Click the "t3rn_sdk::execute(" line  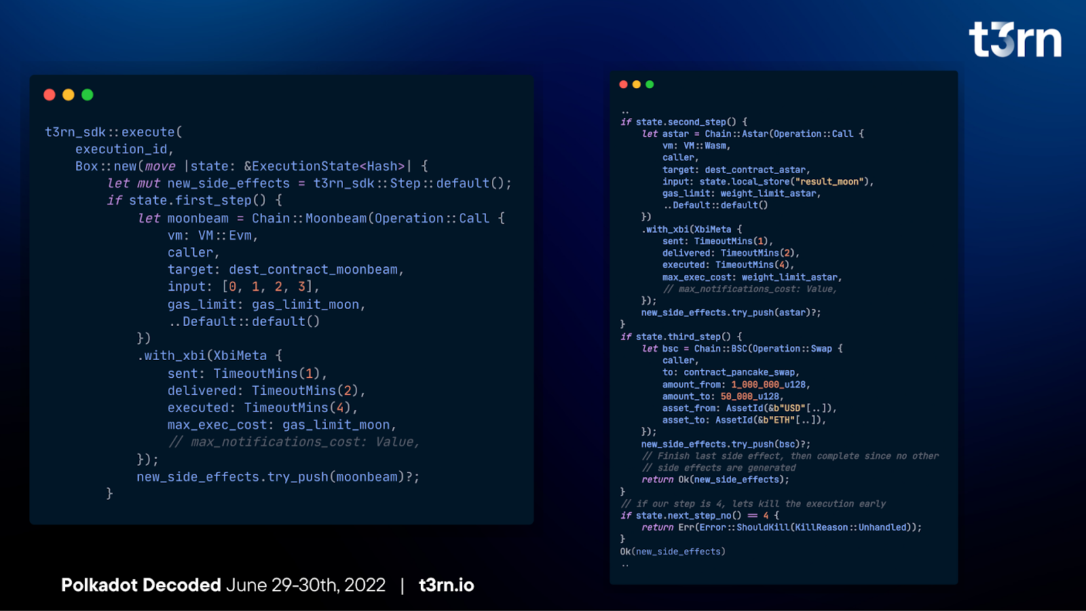(113, 132)
